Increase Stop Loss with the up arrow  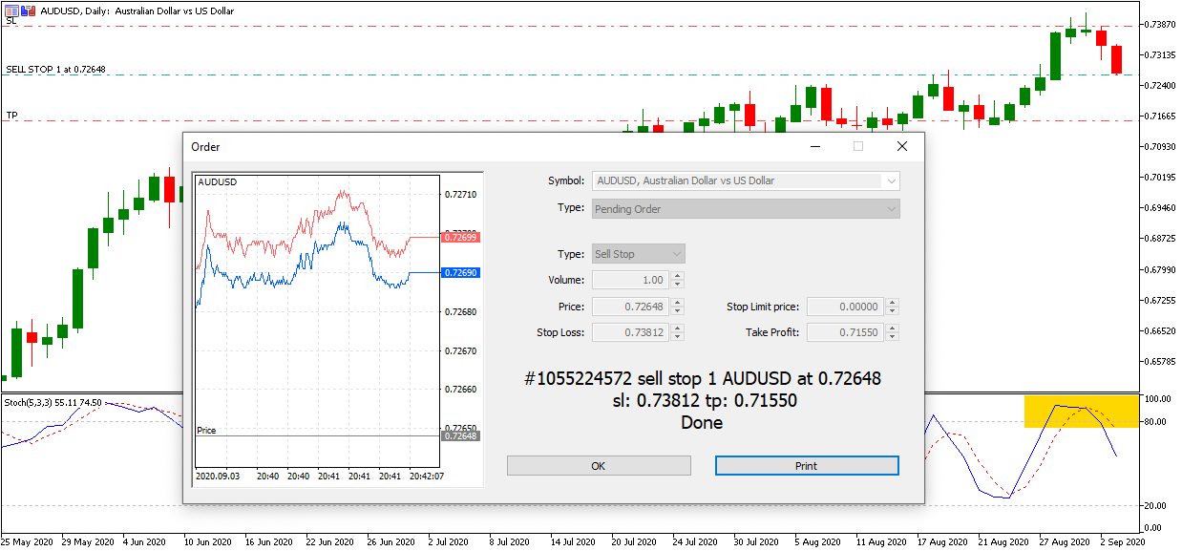678,328
